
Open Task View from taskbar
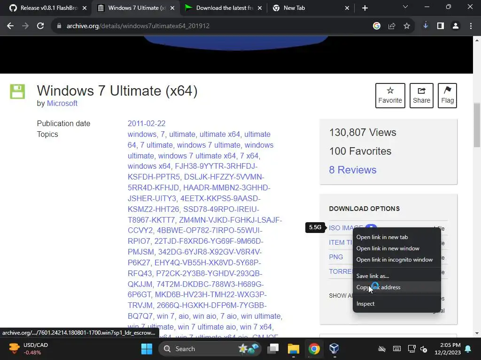tap(273, 349)
